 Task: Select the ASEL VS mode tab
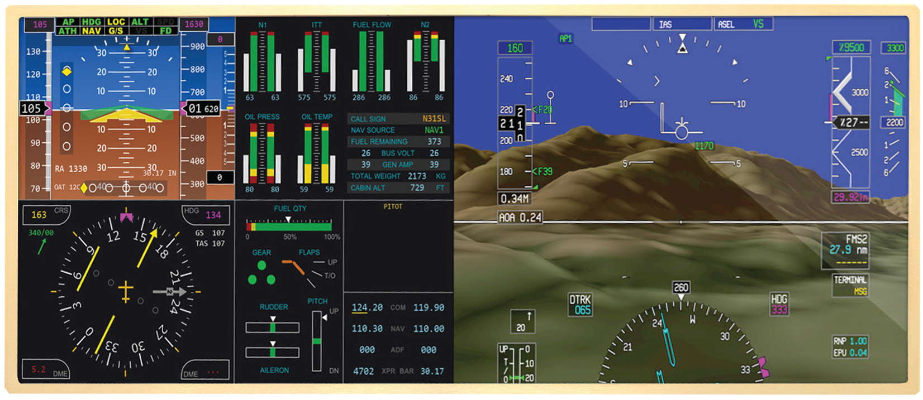click(x=743, y=24)
